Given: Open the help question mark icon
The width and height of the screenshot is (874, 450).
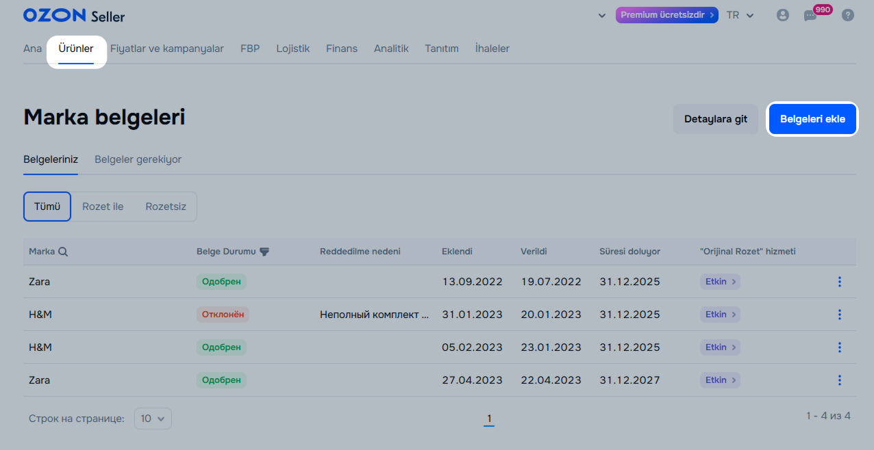Looking at the screenshot, I should point(848,15).
